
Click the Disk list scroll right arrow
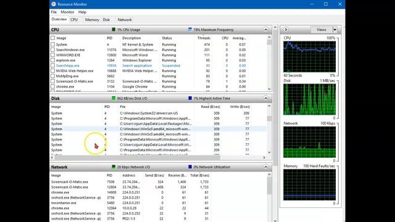pos(264,157)
